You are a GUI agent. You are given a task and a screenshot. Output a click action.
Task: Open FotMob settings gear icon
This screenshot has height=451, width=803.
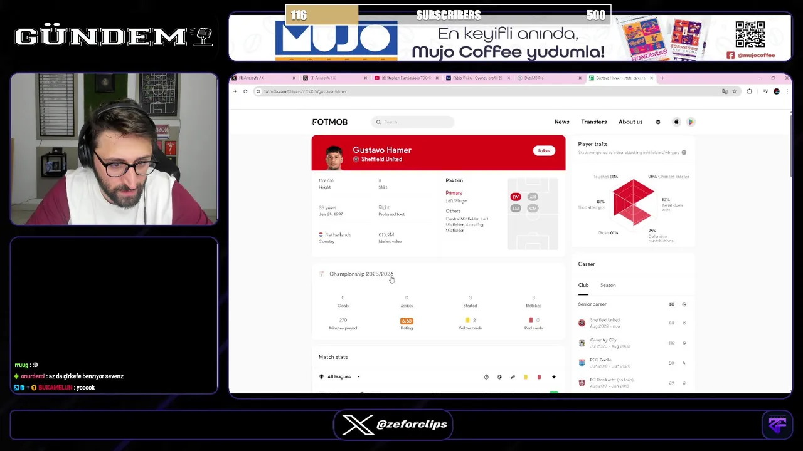click(658, 122)
